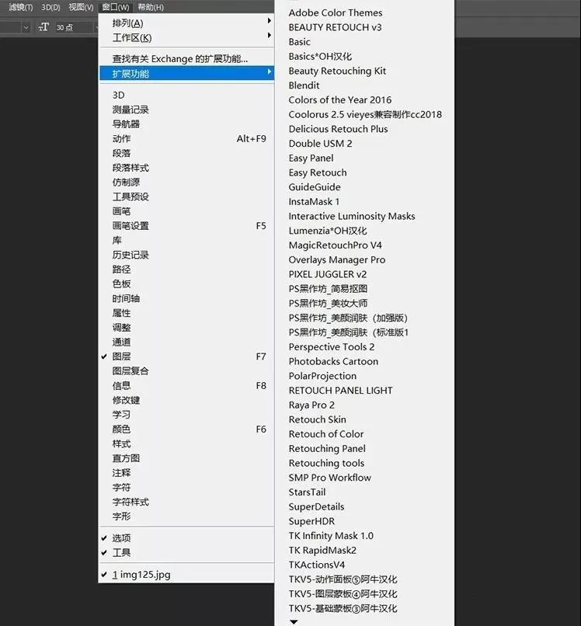Select PIXEL JUGGLER v2 extension
581x626 pixels.
(x=364, y=274)
